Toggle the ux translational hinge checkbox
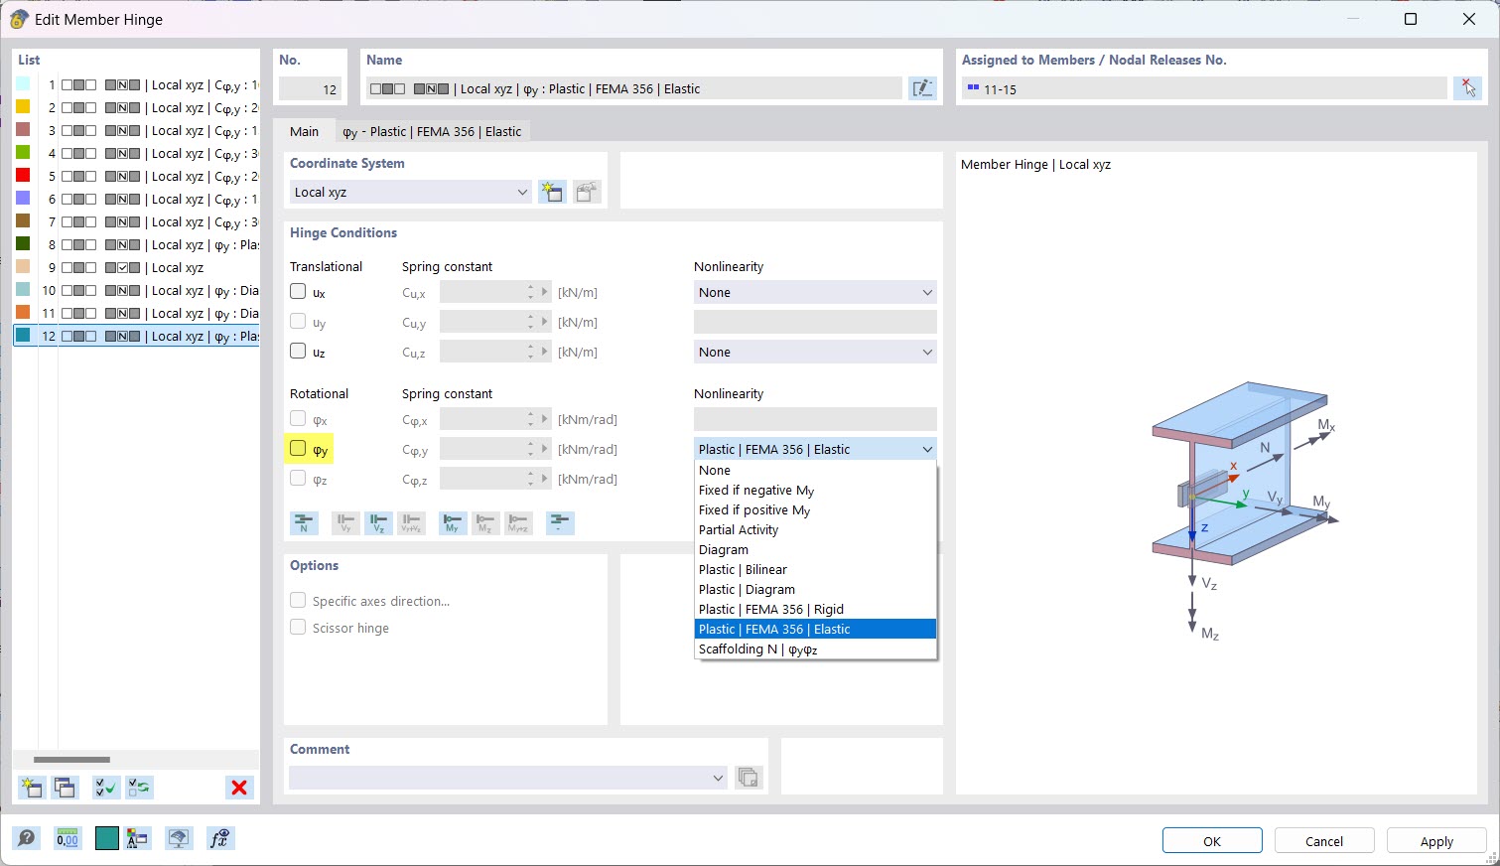The image size is (1500, 866). click(x=297, y=291)
